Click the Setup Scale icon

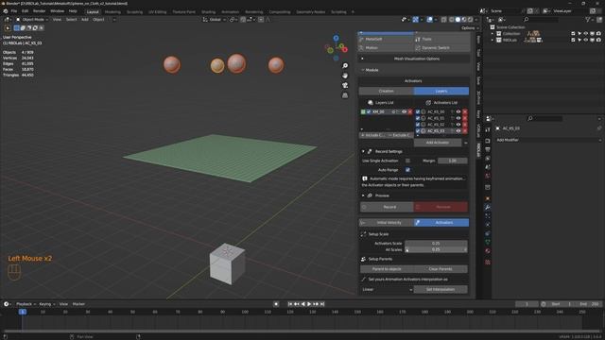pyautogui.click(x=363, y=234)
